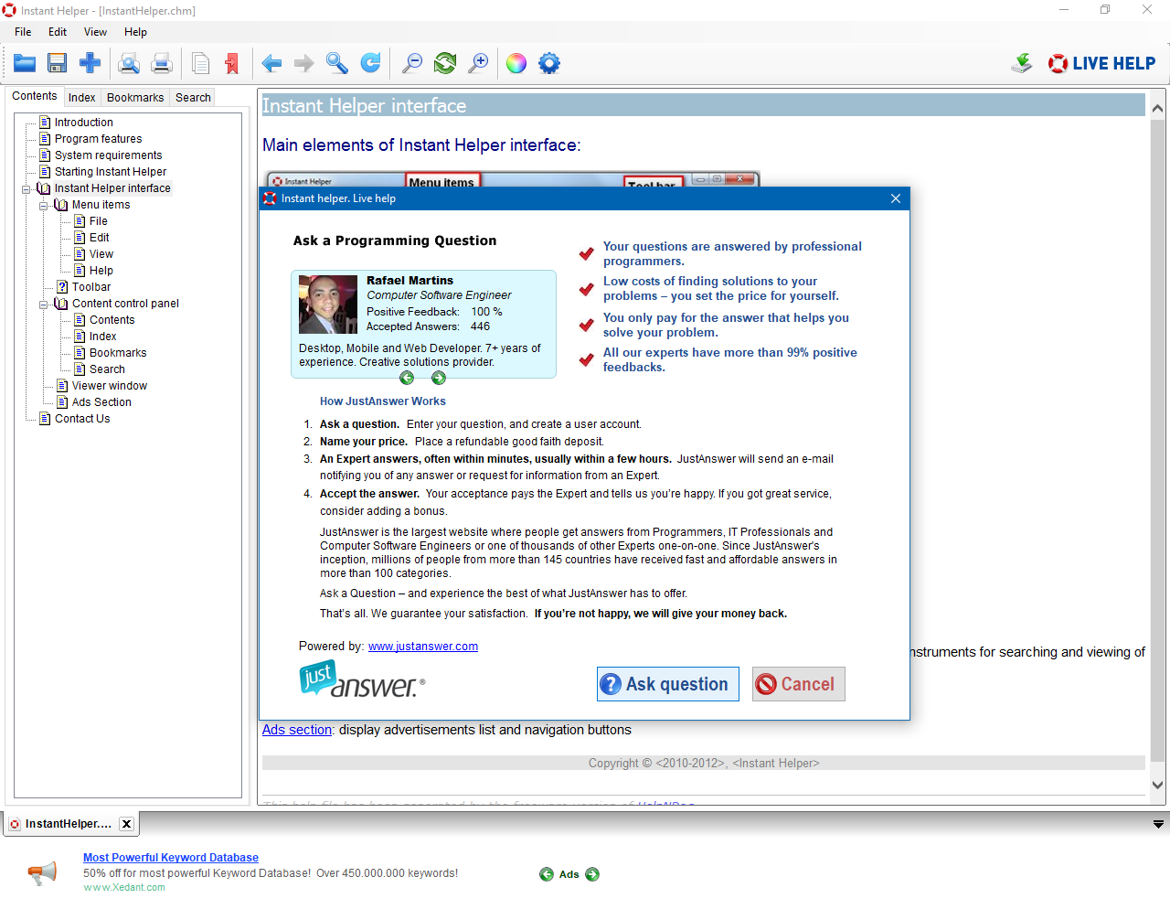Screen dimensions: 1170x909
Task: Switch to the Bookmarks tab
Action: tap(135, 98)
